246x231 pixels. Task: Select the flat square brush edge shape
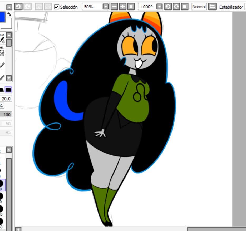click(x=8, y=90)
